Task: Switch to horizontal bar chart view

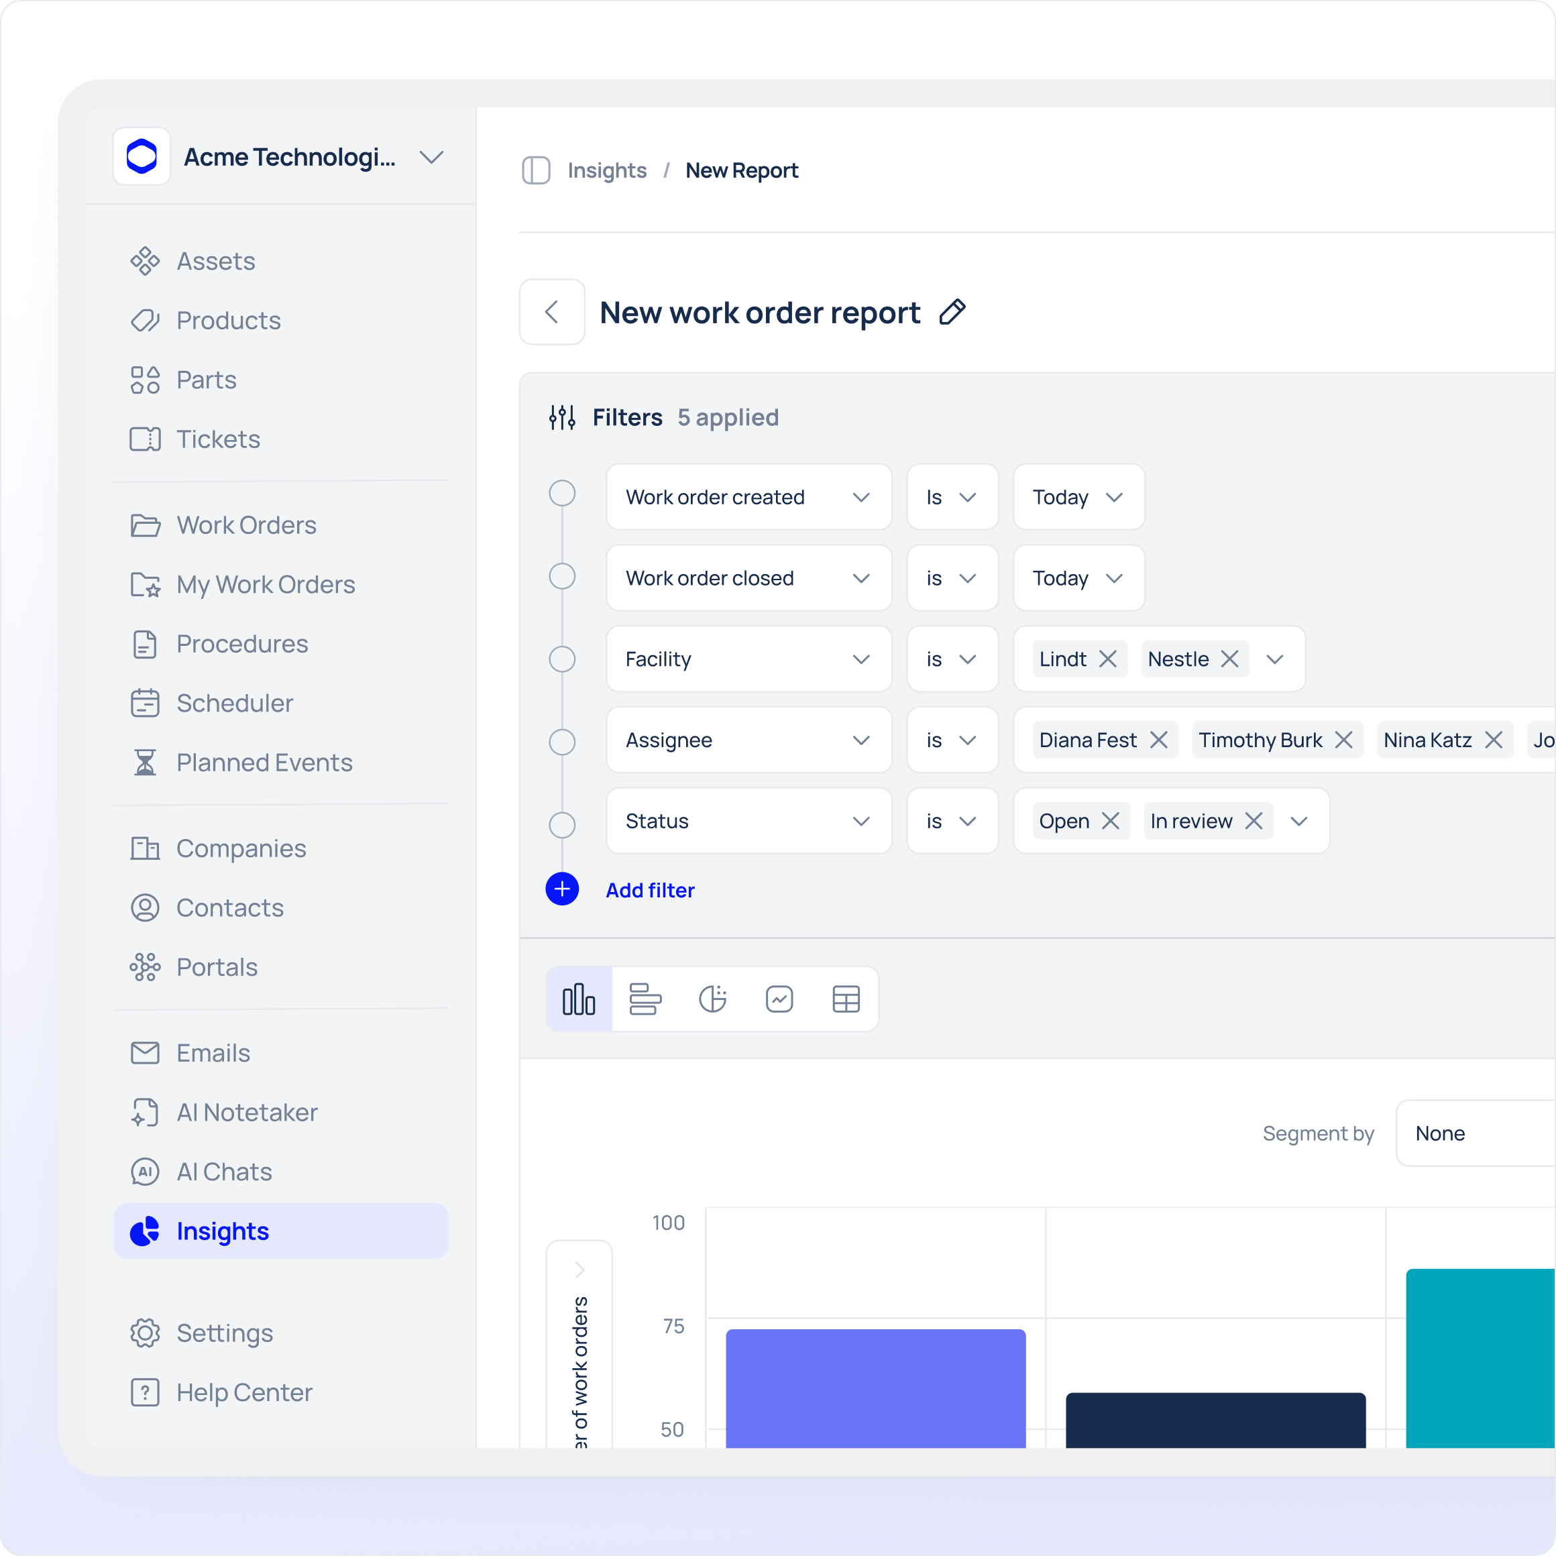Action: [645, 999]
